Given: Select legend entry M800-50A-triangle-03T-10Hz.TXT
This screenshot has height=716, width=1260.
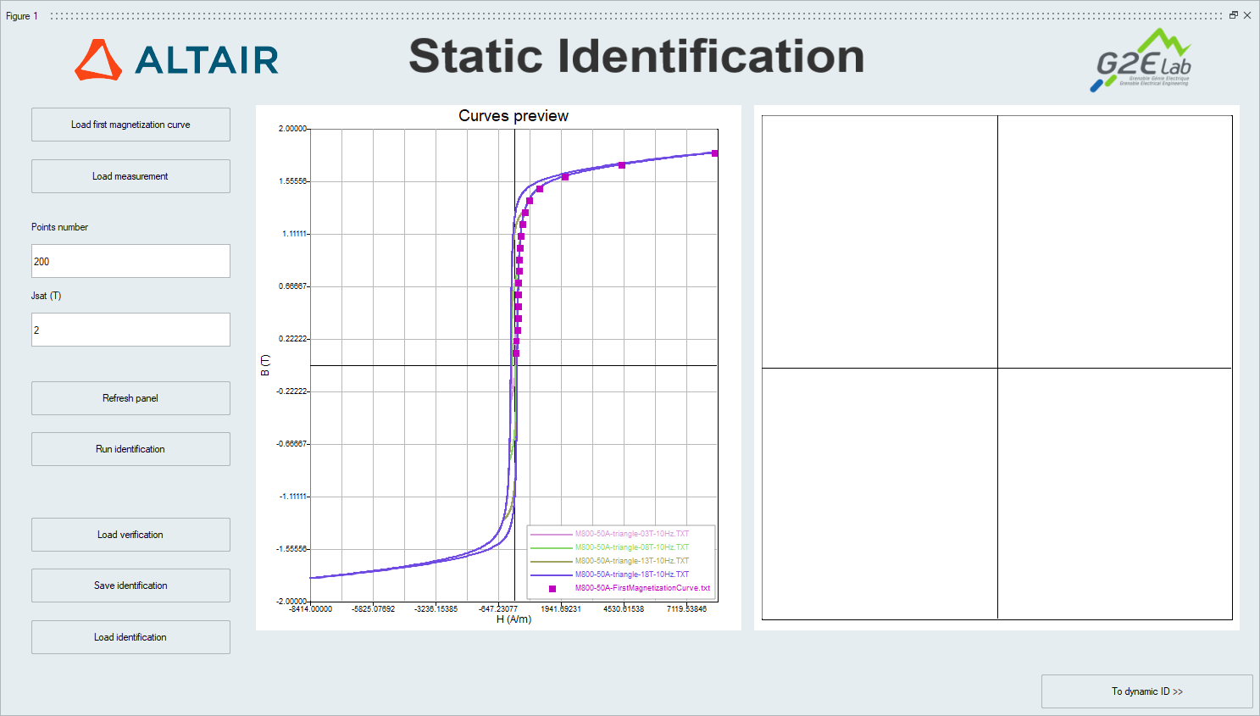Looking at the screenshot, I should click(x=631, y=534).
